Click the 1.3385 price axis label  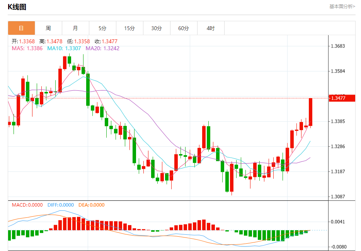point(338,121)
